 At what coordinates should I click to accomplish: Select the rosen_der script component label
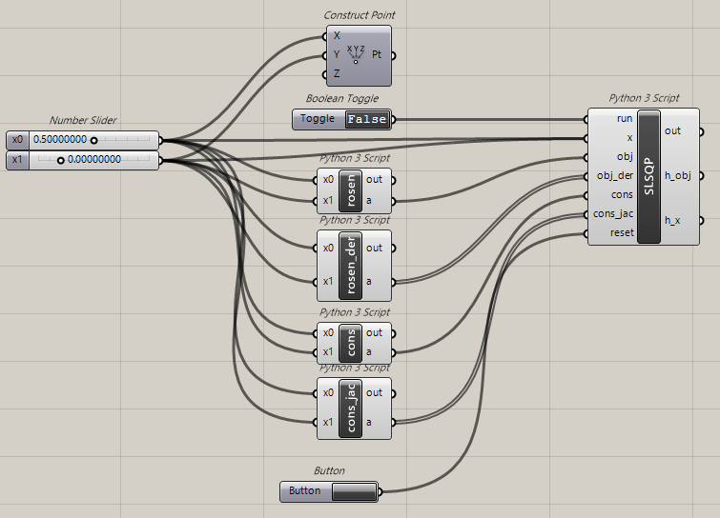pyautogui.click(x=352, y=265)
